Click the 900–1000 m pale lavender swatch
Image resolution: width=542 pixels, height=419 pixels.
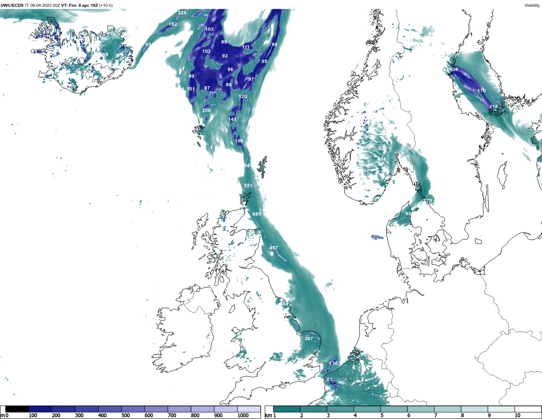click(226, 409)
